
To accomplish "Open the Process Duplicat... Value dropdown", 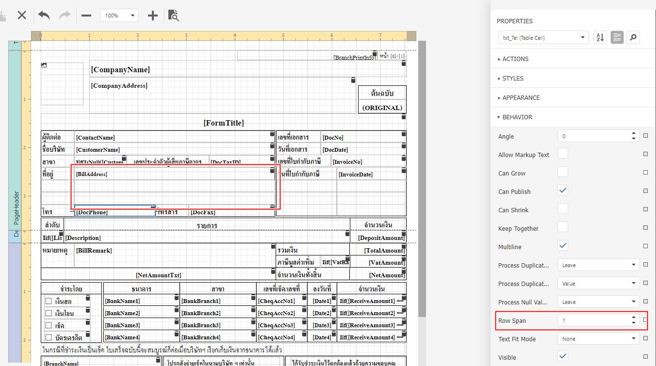I will pos(598,284).
